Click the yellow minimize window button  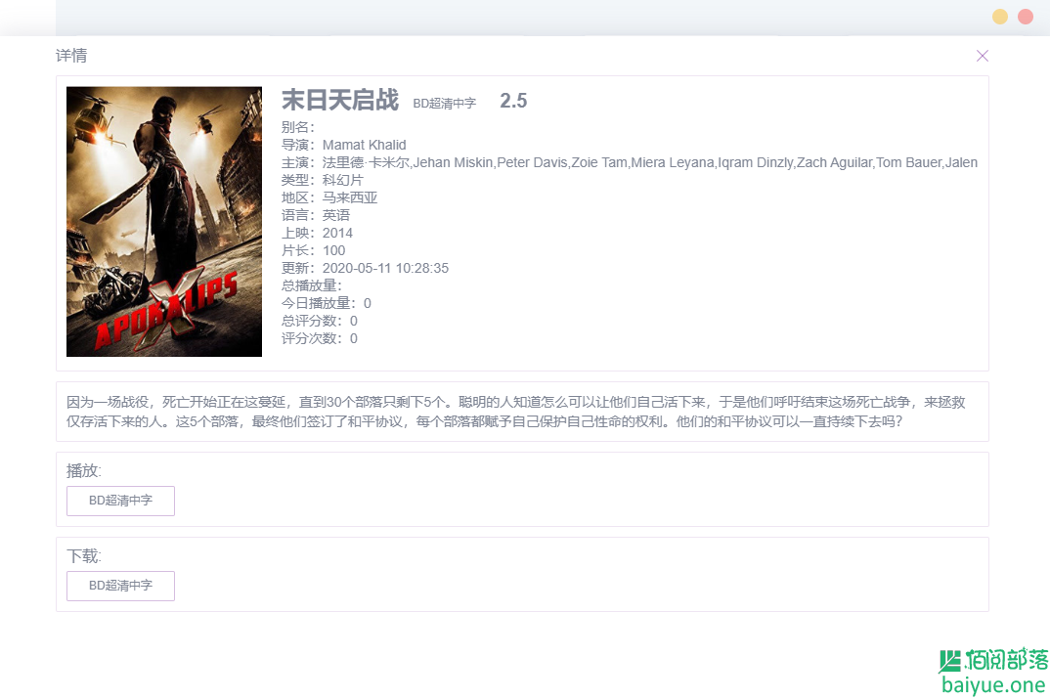(1000, 17)
